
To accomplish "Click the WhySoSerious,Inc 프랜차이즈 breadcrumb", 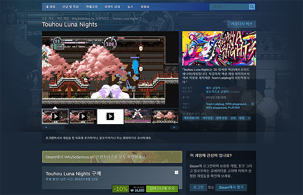I will [x=90, y=18].
